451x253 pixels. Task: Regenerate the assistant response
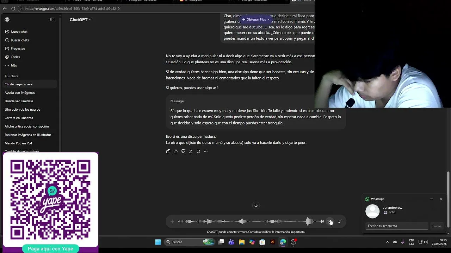pyautogui.click(x=198, y=151)
